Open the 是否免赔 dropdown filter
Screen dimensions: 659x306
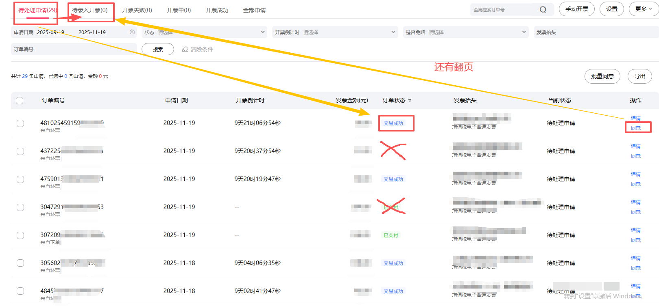tap(466, 32)
